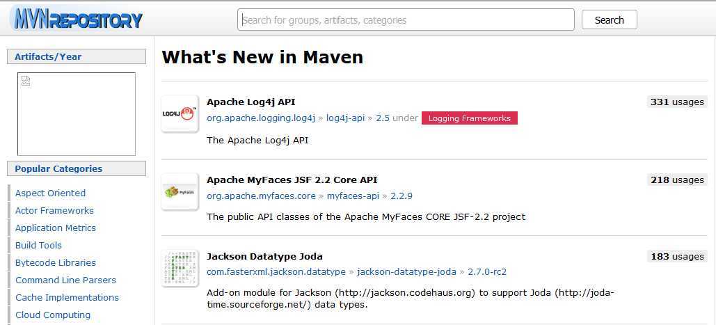This screenshot has height=325, width=716.
Task: View 218 usages of MyFaces API
Action: 677,180
